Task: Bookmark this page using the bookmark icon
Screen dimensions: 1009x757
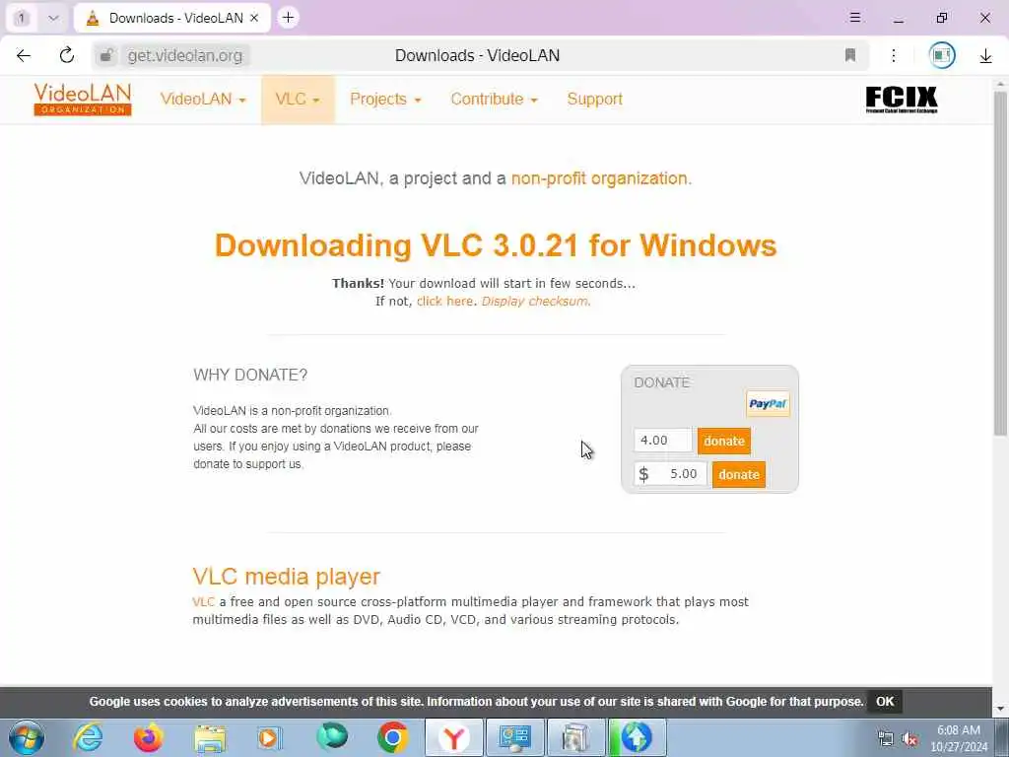Action: click(x=850, y=55)
